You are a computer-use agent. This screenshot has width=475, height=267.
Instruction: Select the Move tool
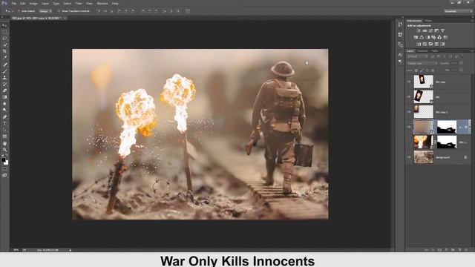coord(4,26)
